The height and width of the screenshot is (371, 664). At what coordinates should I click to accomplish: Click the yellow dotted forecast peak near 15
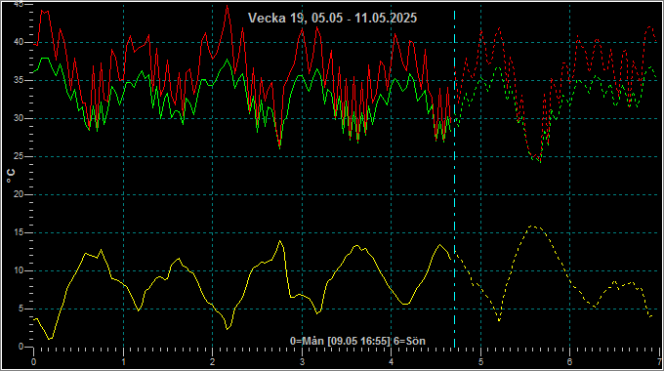point(533,227)
